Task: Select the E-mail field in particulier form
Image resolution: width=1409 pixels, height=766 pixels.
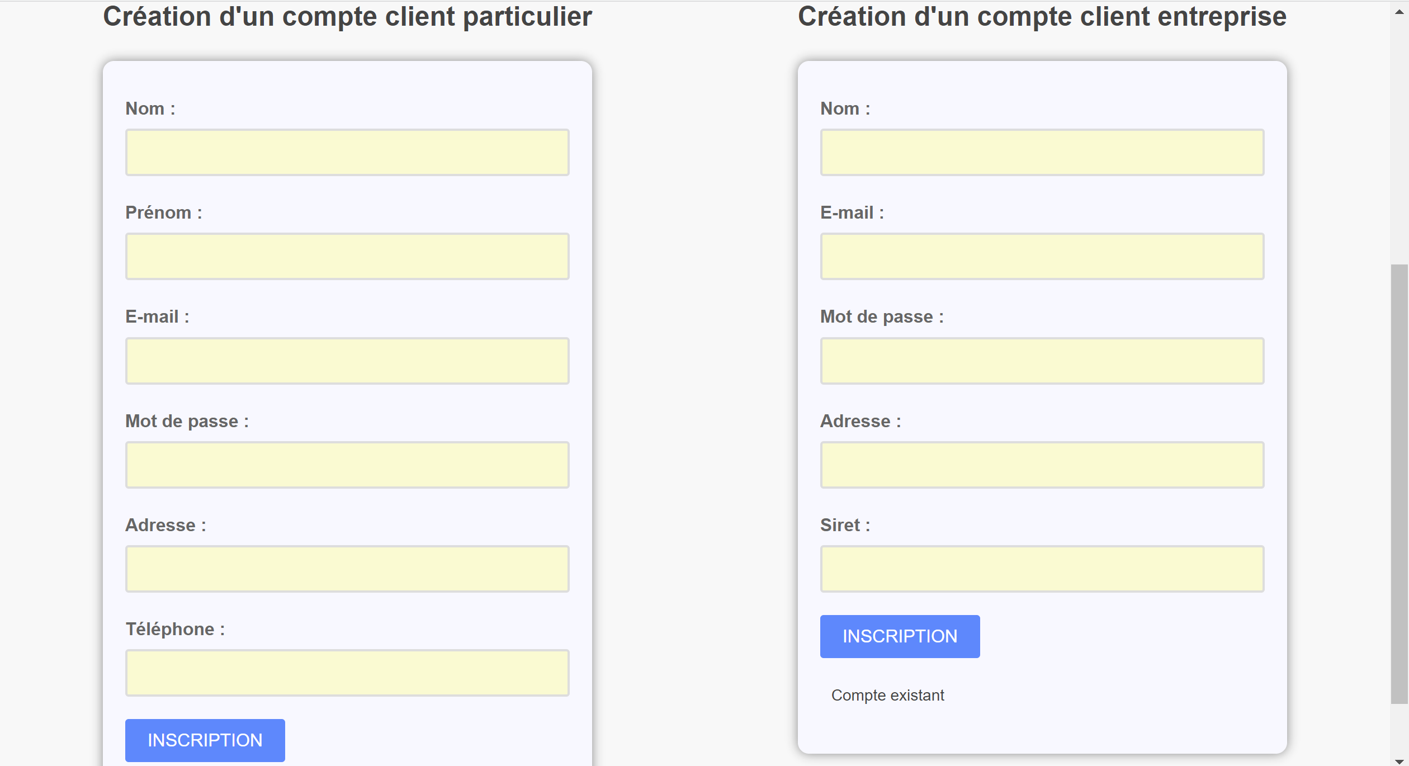Action: pyautogui.click(x=347, y=361)
